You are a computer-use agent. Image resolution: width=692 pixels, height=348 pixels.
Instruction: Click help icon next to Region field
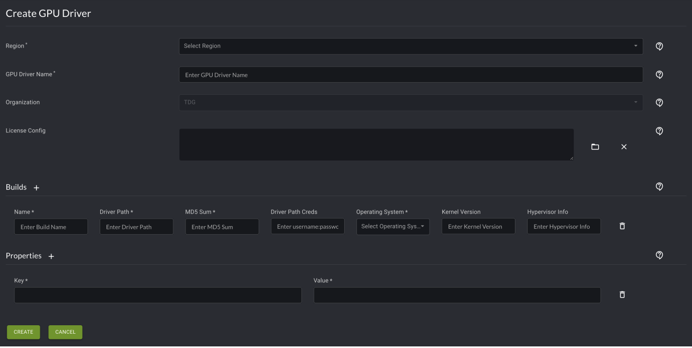tap(659, 46)
